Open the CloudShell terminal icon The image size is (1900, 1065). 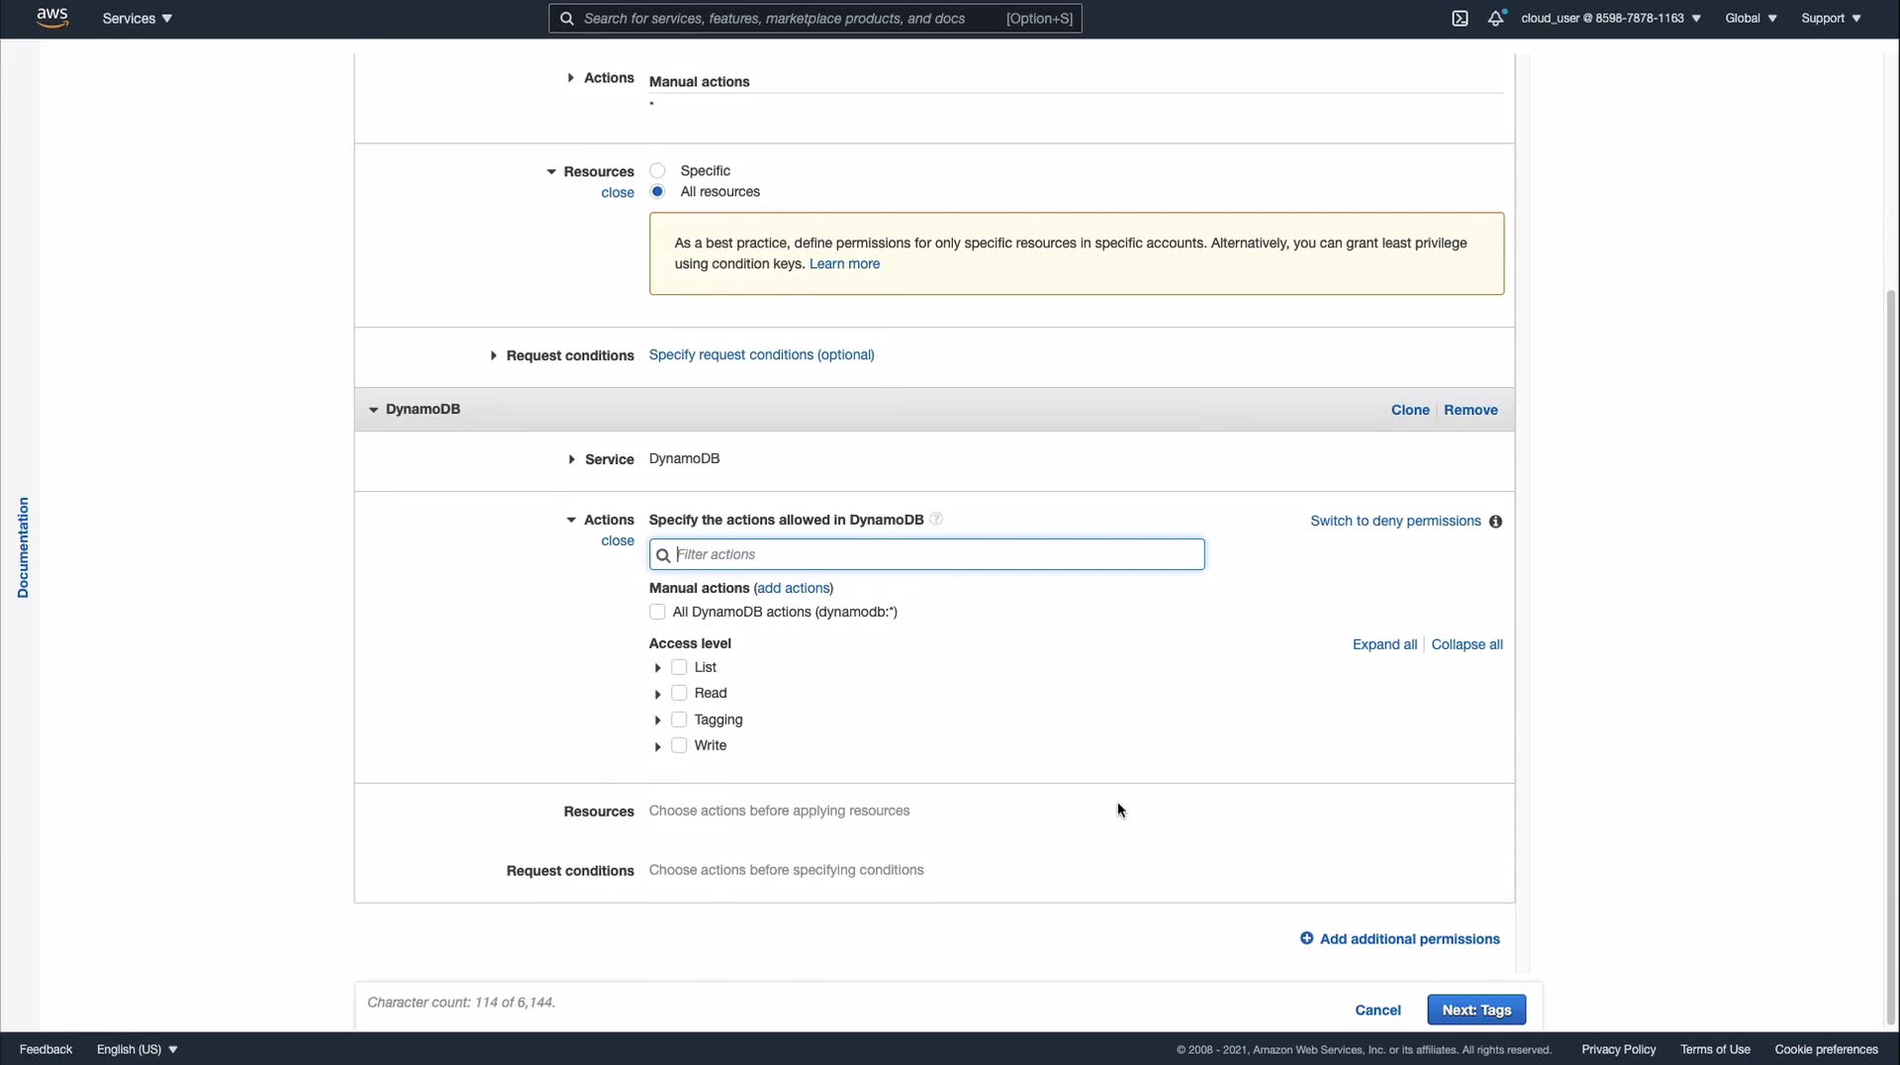1460,19
